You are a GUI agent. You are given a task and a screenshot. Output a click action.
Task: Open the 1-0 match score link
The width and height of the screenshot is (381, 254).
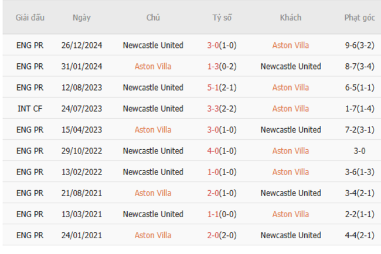(213, 171)
